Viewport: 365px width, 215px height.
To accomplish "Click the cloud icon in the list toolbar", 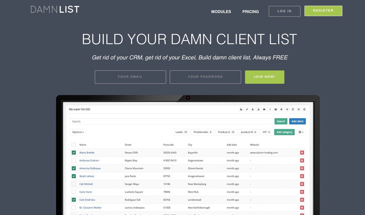I will point(264,109).
